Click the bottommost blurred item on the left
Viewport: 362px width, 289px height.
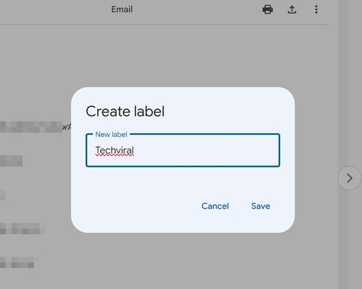tap(17, 262)
